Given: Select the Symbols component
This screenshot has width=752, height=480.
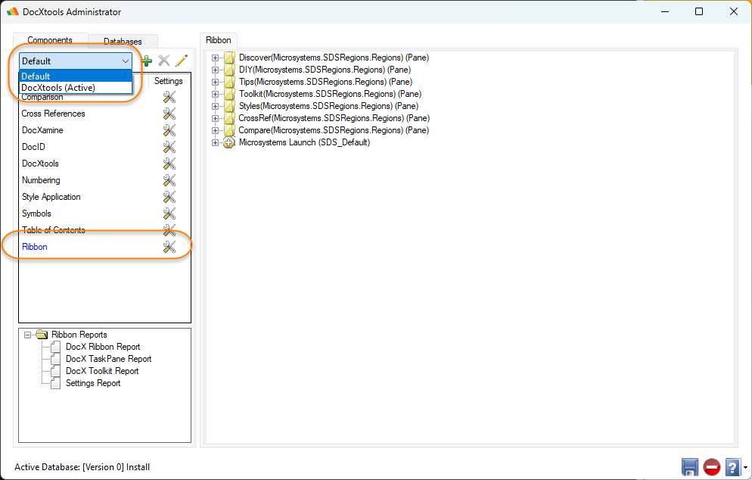Looking at the screenshot, I should 36,214.
